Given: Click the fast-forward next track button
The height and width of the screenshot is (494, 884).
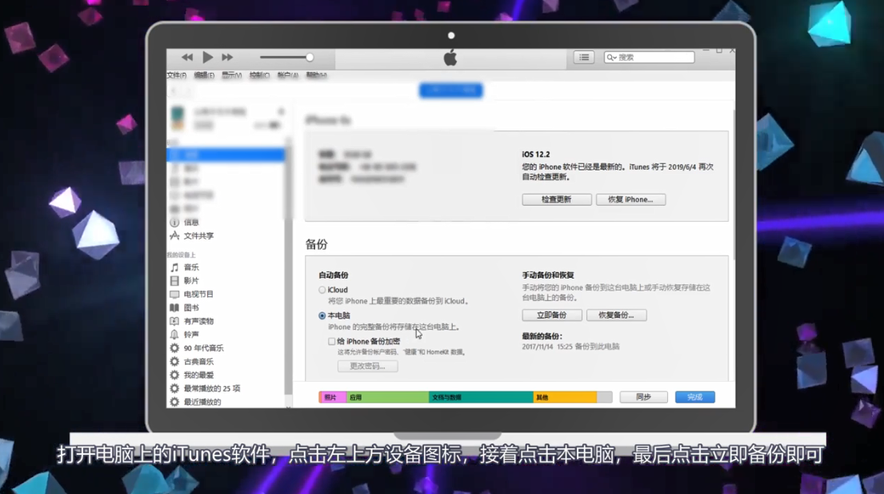Looking at the screenshot, I should (x=227, y=57).
